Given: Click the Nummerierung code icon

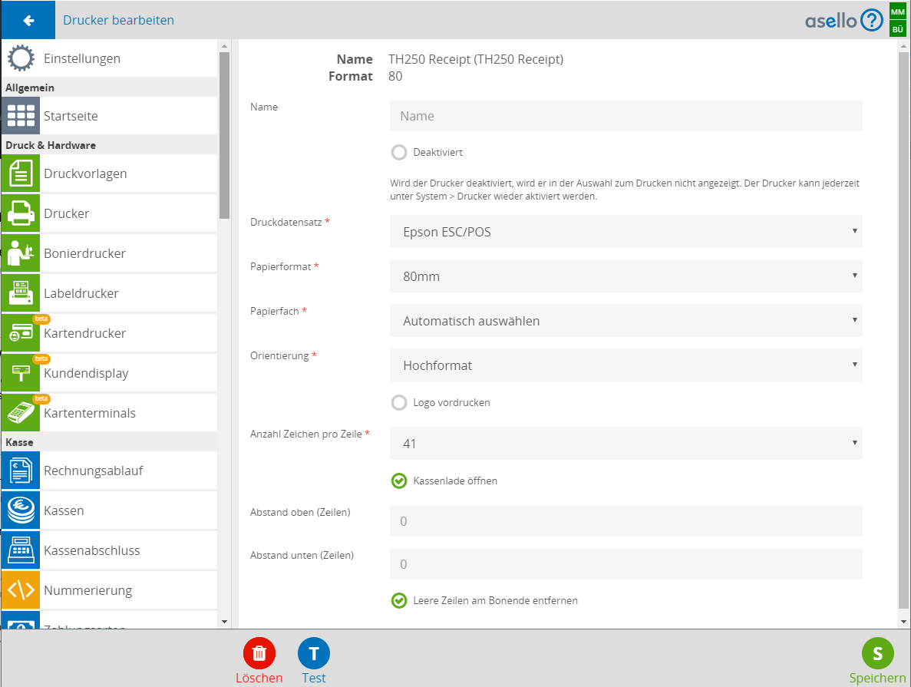Looking at the screenshot, I should (x=20, y=590).
